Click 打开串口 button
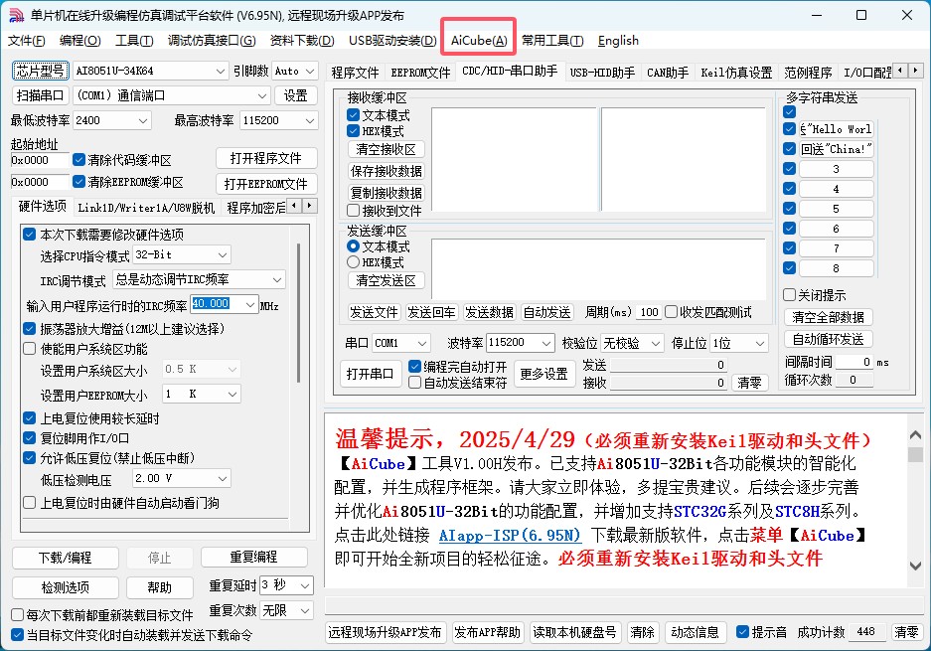931x651 pixels. point(370,375)
